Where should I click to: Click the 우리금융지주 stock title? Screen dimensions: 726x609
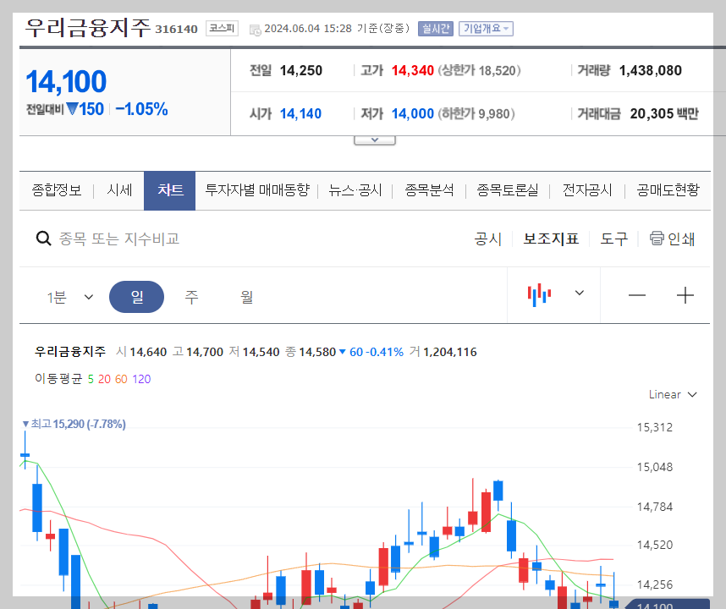pyautogui.click(x=88, y=27)
